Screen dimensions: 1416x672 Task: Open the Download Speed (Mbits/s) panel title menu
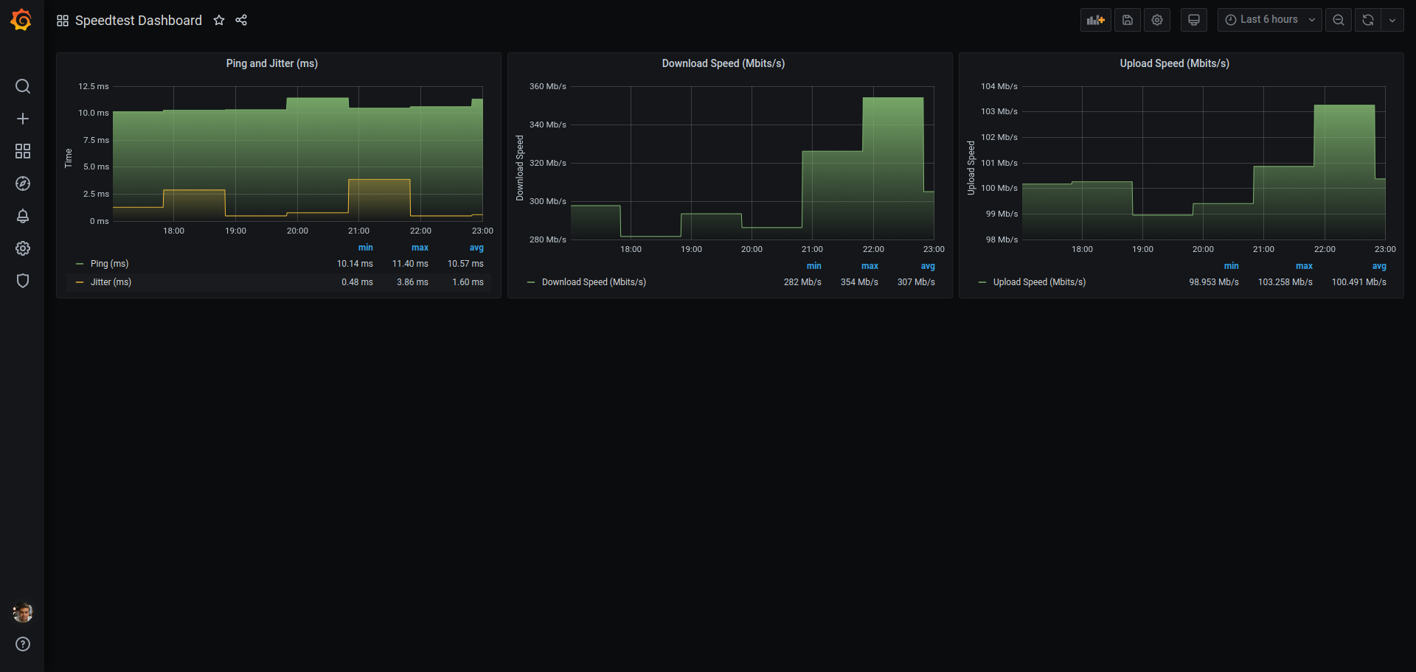click(723, 63)
